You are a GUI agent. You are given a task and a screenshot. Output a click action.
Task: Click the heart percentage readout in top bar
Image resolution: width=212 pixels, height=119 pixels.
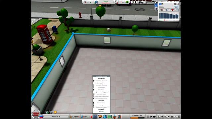point(123,2)
